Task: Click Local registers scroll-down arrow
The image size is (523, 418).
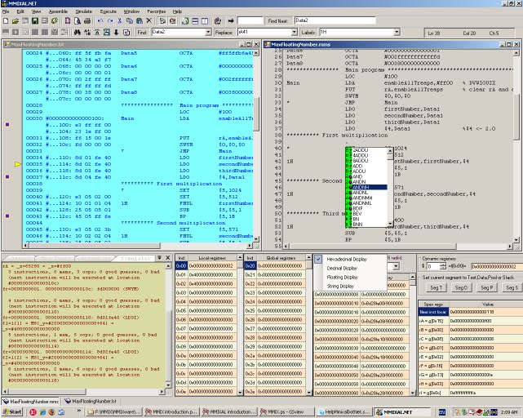Action: pos(240,393)
